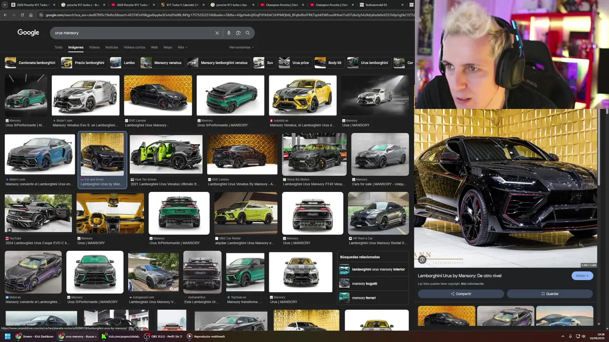
Task: Select the Suv suggestion chip
Action: click(264, 63)
